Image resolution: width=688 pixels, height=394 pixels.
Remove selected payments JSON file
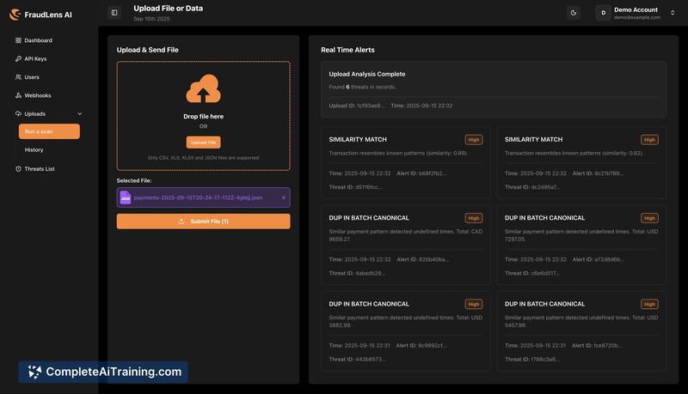point(284,197)
